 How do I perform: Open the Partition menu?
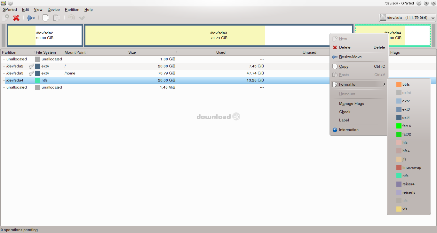click(72, 10)
